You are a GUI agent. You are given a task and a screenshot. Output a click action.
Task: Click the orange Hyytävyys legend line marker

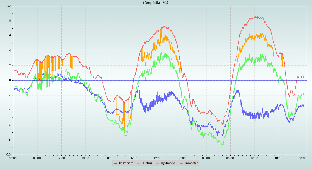click(x=157, y=163)
